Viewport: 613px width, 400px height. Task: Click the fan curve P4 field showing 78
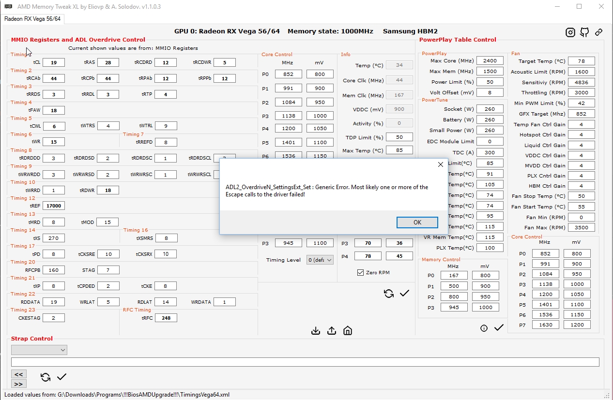point(368,256)
